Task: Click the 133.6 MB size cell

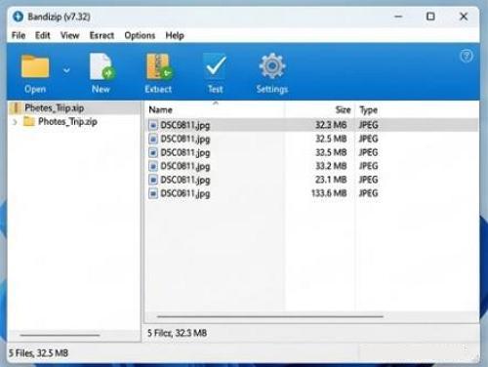Action: (x=329, y=193)
